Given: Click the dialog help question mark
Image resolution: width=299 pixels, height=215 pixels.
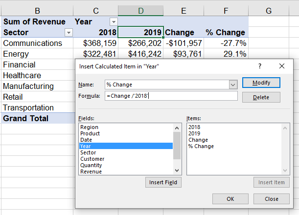Looking at the screenshot, I should click(260, 66).
